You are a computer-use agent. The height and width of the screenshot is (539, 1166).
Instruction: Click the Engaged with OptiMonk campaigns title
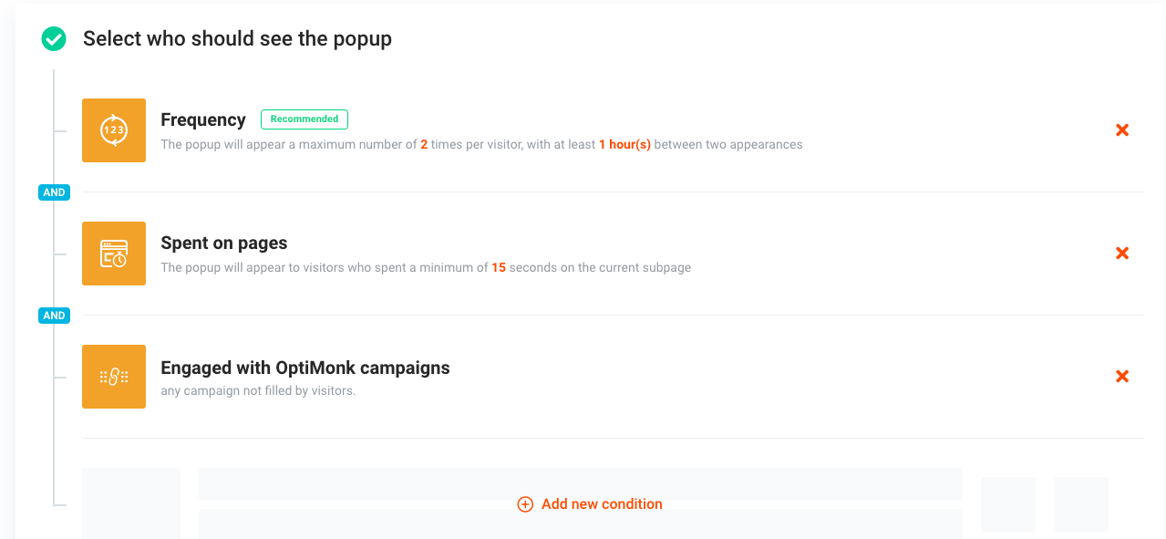pos(304,368)
